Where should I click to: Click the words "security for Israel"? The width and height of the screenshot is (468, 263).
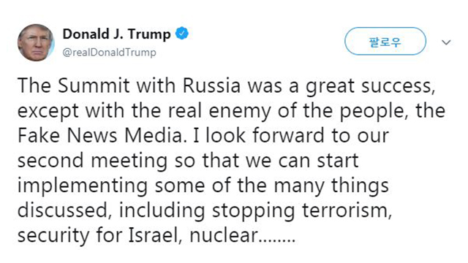(99, 235)
